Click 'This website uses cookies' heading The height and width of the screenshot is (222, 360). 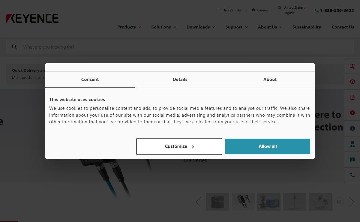pos(77,100)
